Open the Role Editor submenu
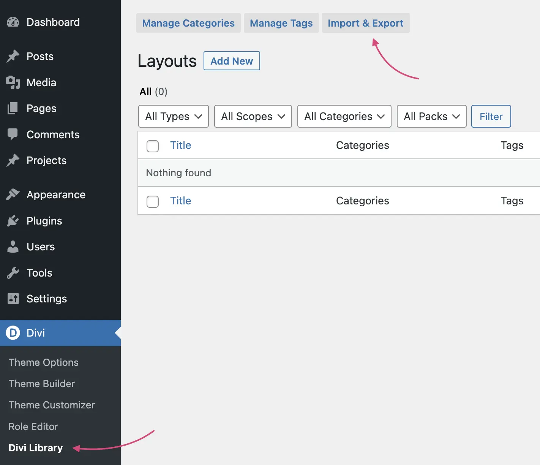The height and width of the screenshot is (465, 540). tap(33, 427)
